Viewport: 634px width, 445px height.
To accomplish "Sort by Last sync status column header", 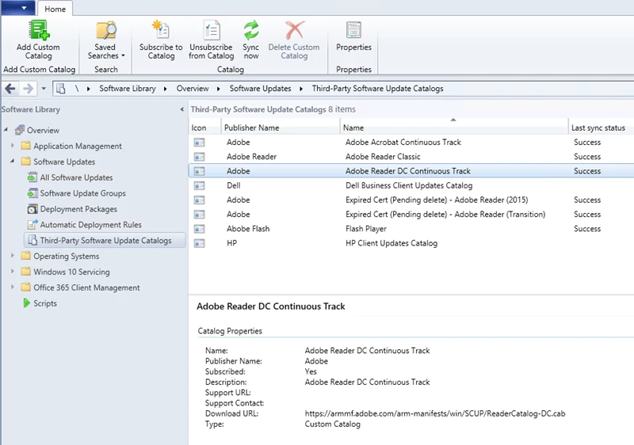I will [601, 127].
